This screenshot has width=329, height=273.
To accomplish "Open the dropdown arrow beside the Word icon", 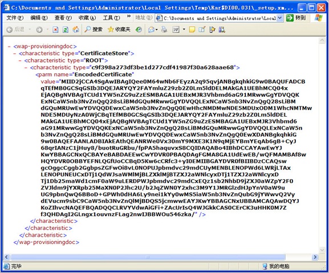I will pos(184,30).
